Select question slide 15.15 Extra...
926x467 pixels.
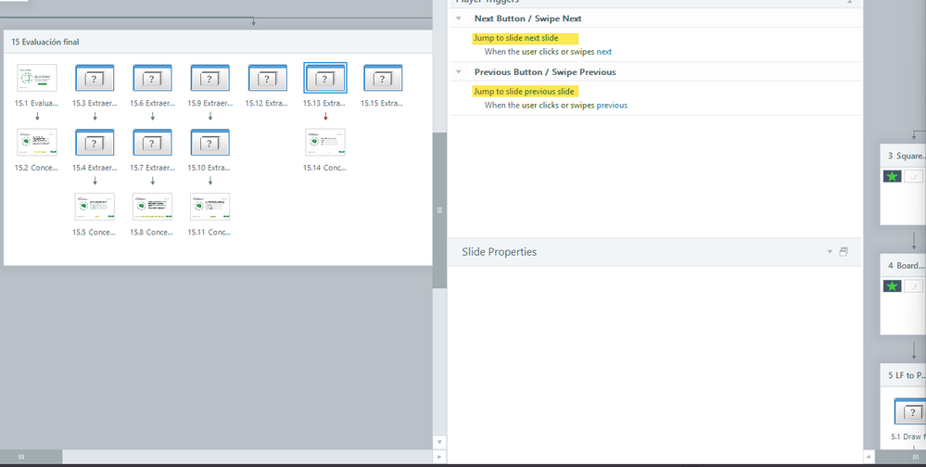tap(383, 78)
